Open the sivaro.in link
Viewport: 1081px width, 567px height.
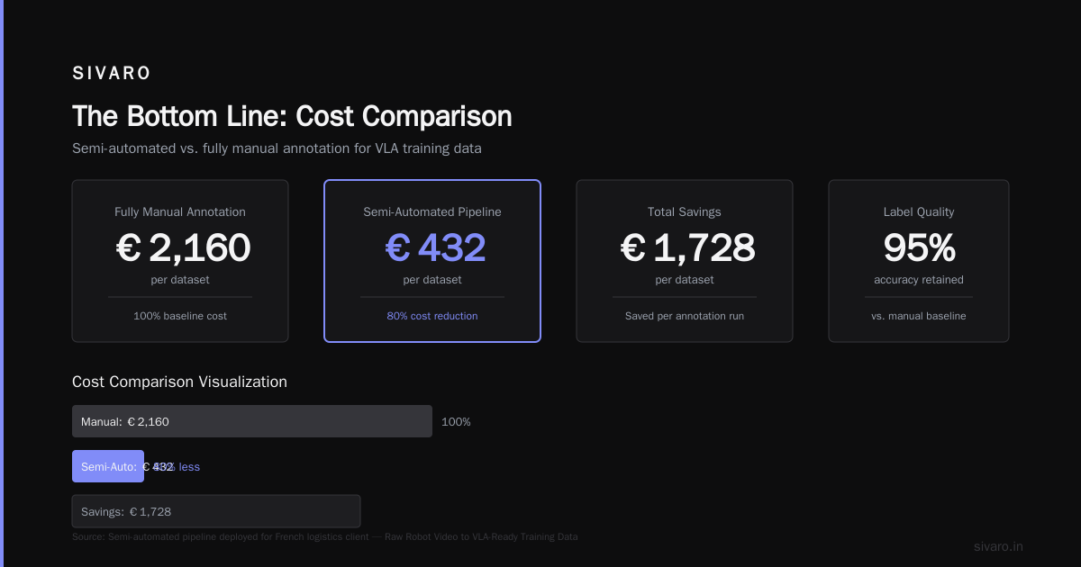[998, 546]
